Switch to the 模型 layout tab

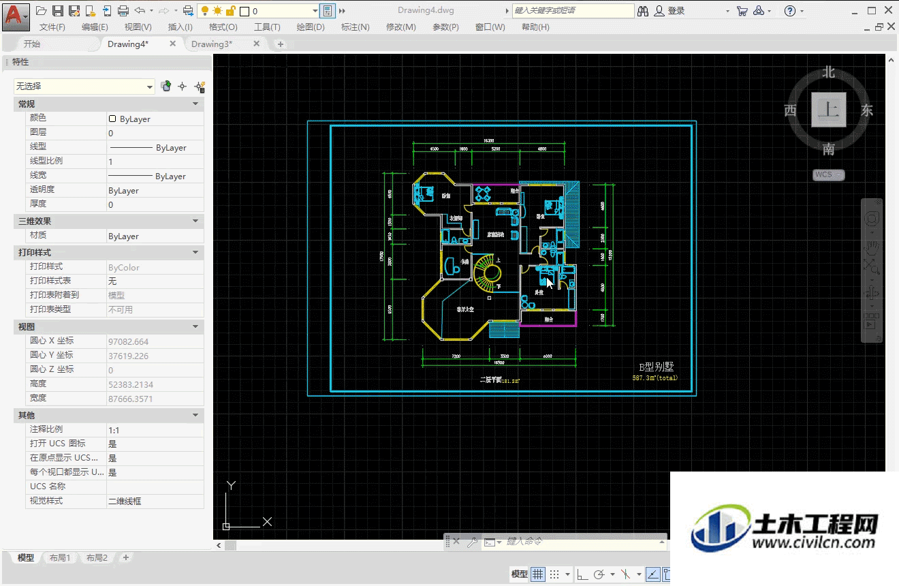(x=26, y=557)
